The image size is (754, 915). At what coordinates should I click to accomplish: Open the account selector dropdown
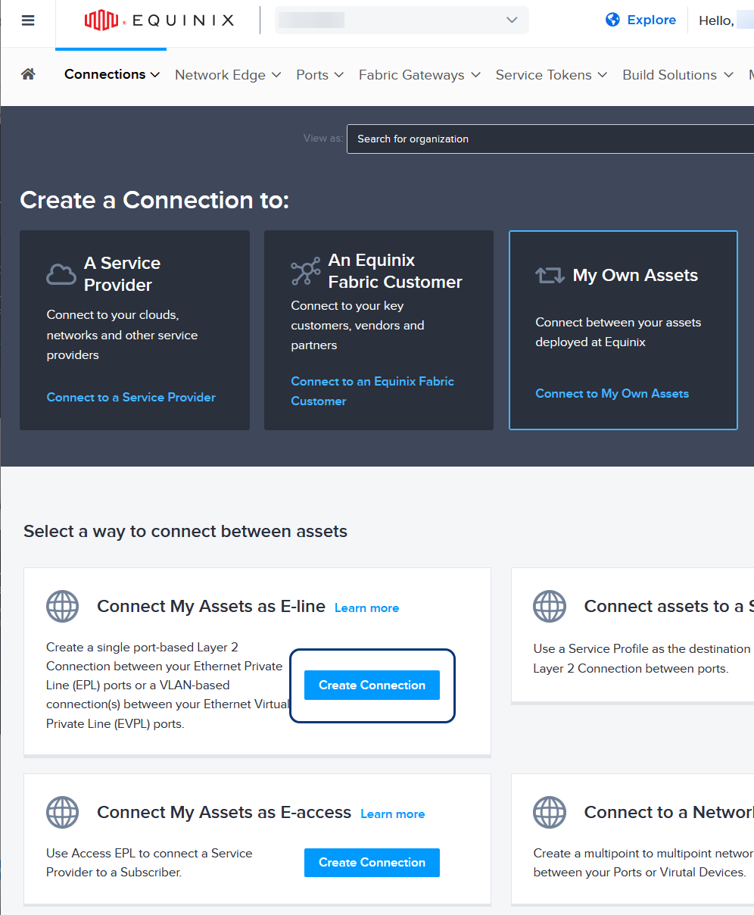[x=402, y=20]
